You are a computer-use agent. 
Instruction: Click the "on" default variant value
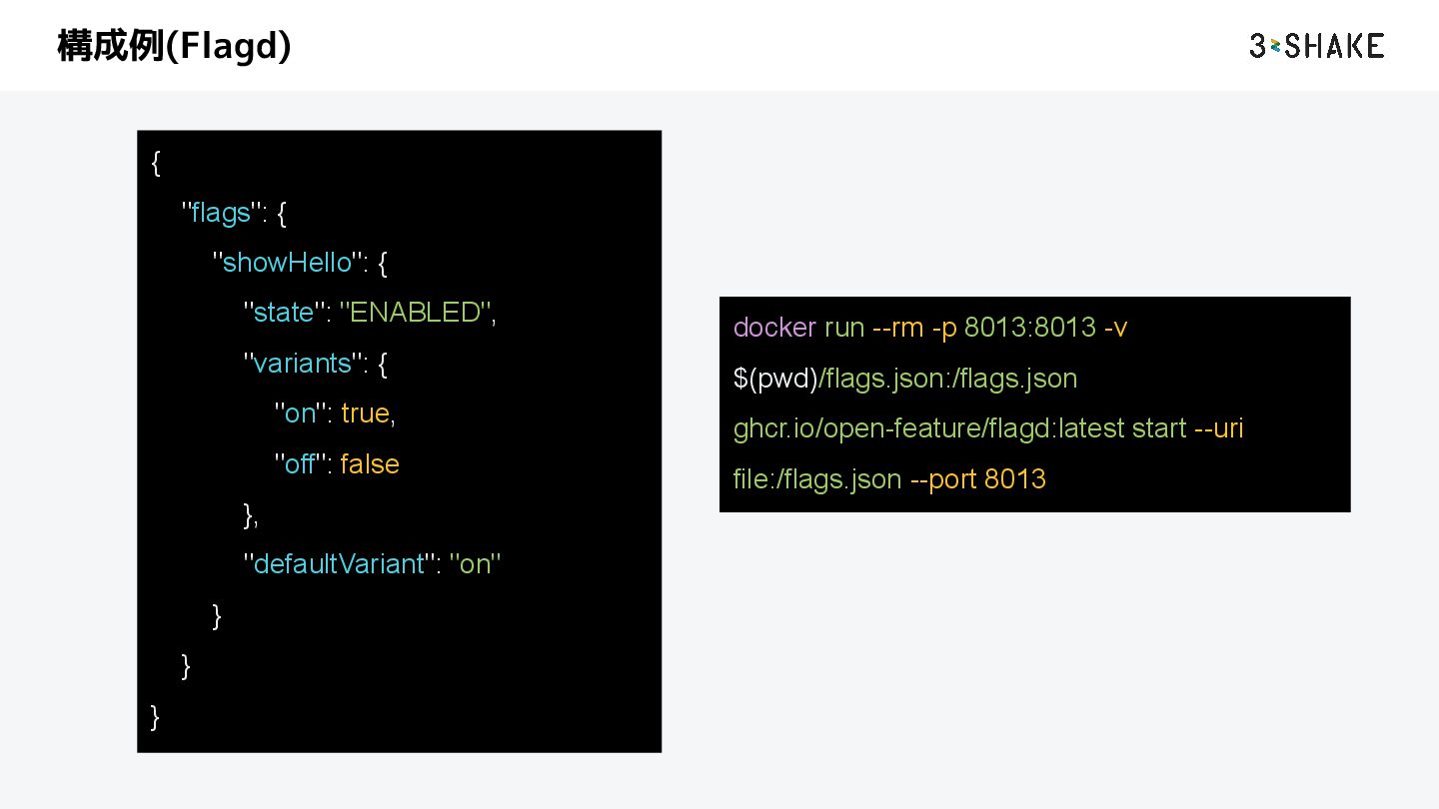(475, 564)
